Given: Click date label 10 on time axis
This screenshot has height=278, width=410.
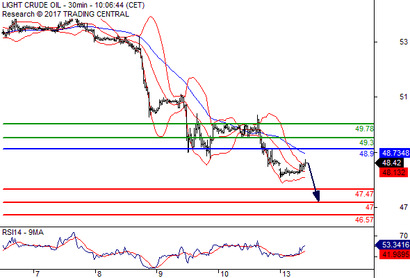Looking at the screenshot, I should (224, 274).
